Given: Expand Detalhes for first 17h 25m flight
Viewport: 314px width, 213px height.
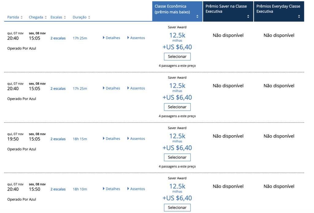Looking at the screenshot, I should click(111, 38).
